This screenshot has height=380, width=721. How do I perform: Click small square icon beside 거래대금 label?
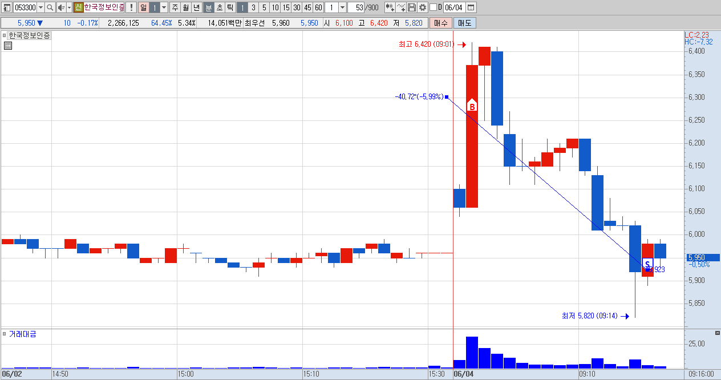click(5, 334)
